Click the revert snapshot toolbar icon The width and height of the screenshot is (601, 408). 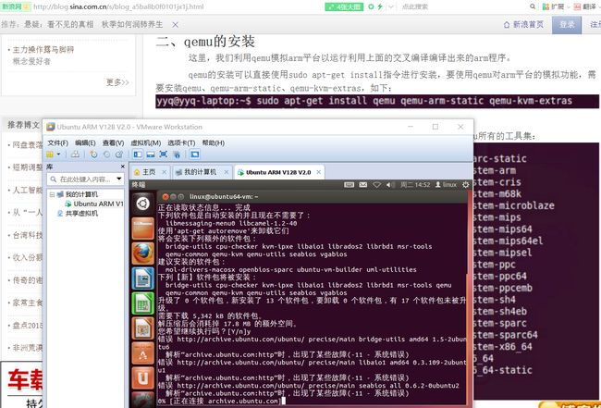106,155
